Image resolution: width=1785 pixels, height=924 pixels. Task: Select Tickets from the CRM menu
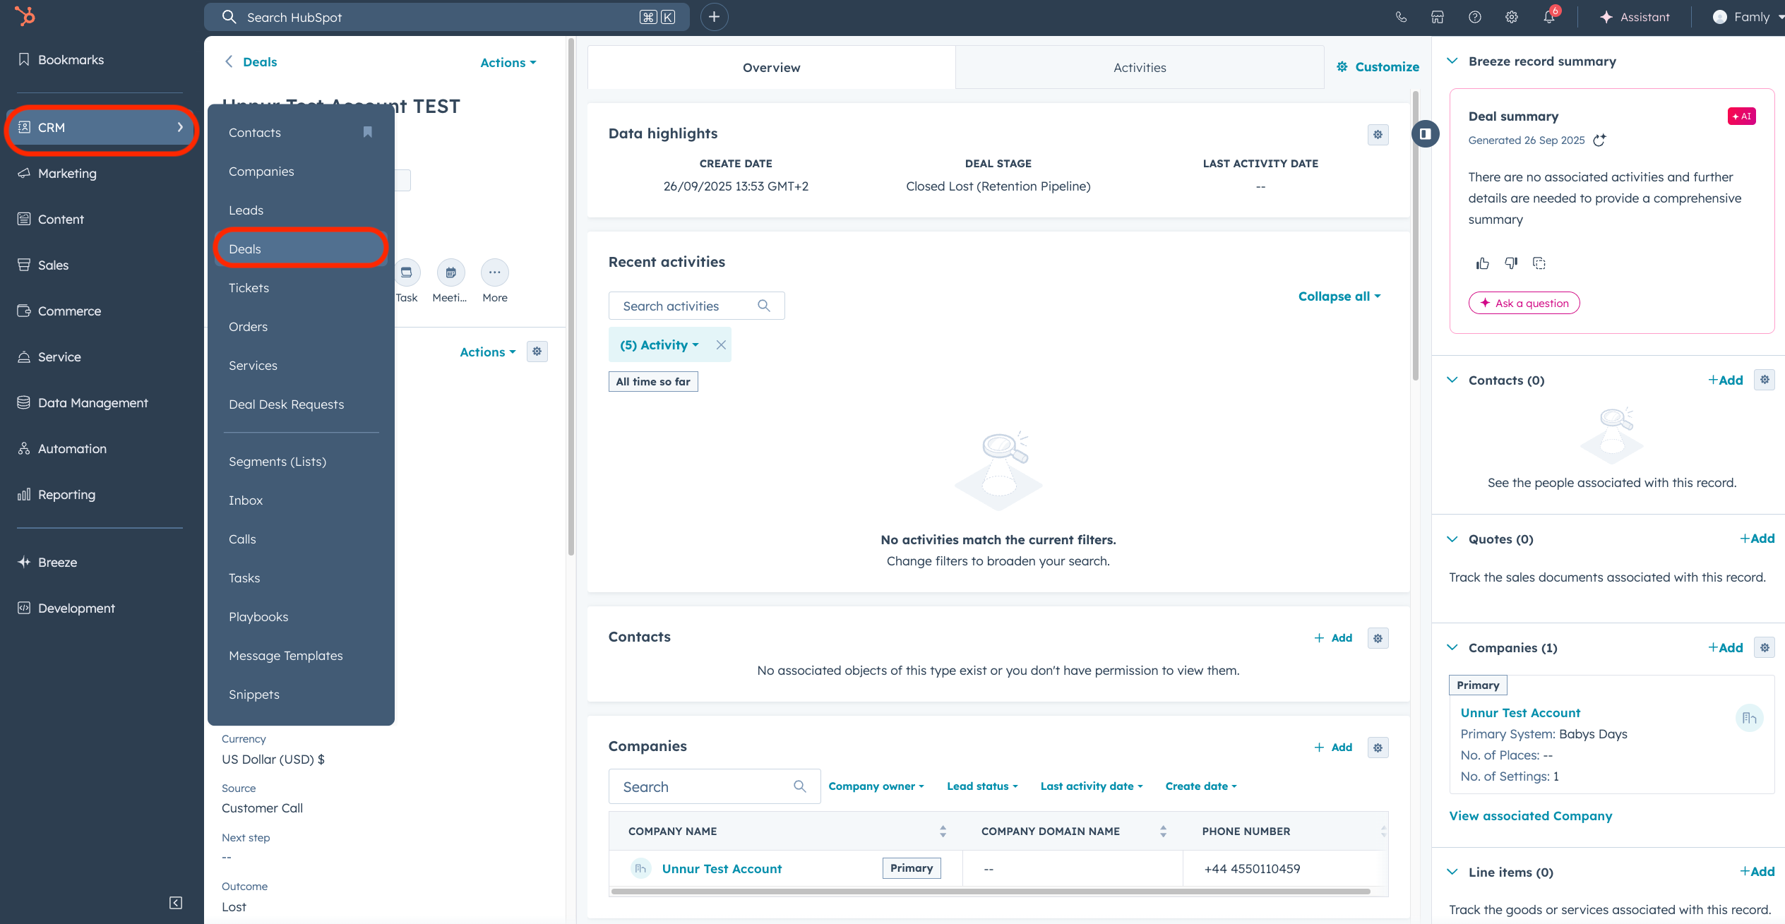click(249, 288)
